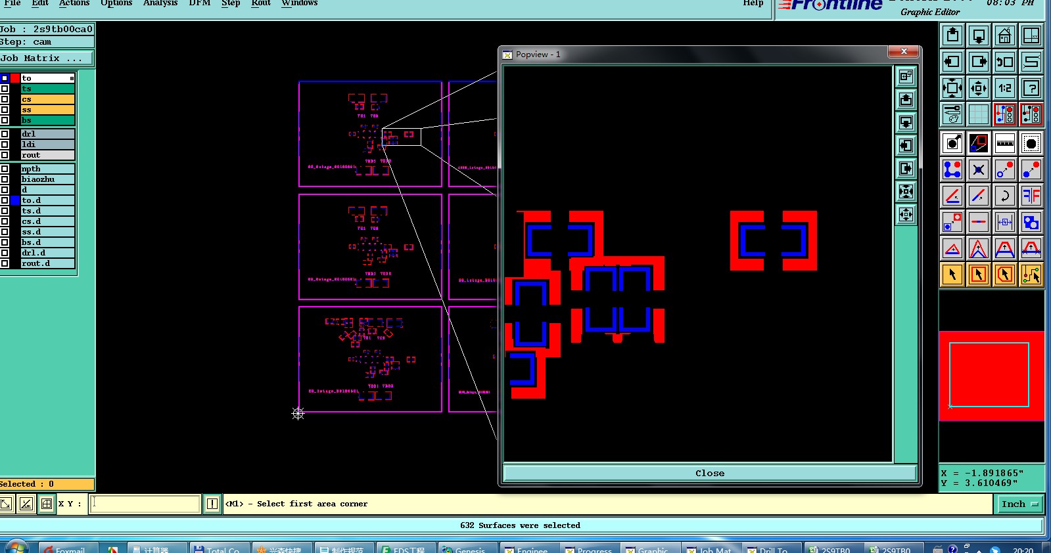This screenshot has width=1051, height=553.
Task: Click the previous view undo-zoom icon
Action: (x=1005, y=62)
